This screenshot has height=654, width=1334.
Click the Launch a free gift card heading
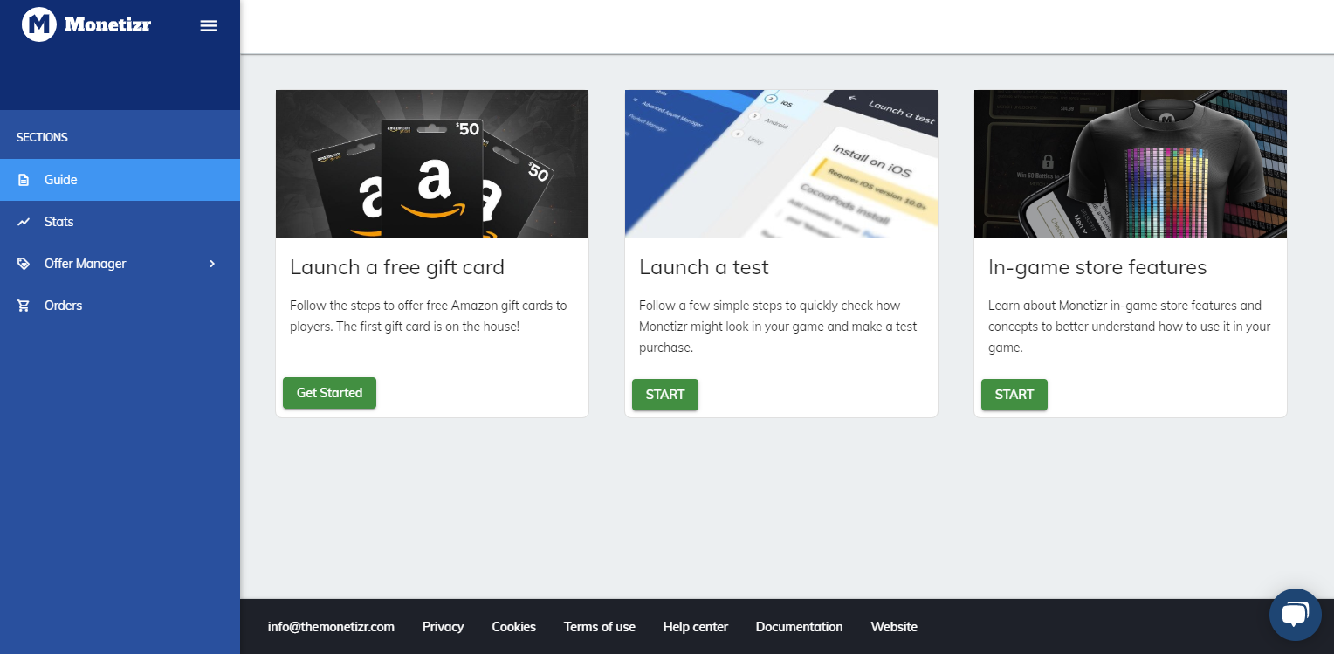tap(397, 267)
